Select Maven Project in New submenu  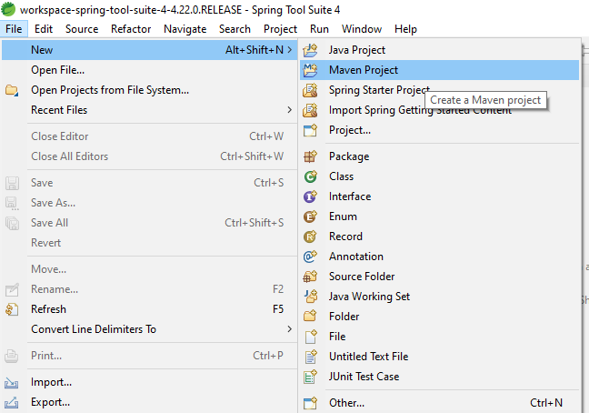pyautogui.click(x=440, y=70)
